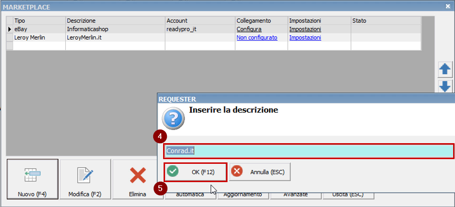Click the Impostazioni column header
This screenshot has width=455, height=207.
coord(319,21)
